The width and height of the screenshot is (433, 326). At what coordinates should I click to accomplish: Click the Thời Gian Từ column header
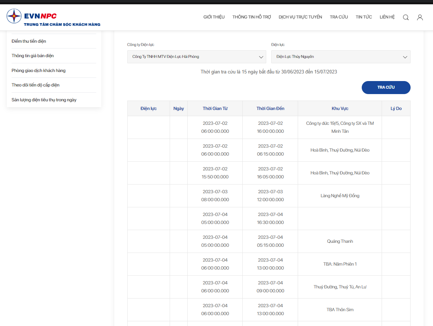click(x=215, y=108)
